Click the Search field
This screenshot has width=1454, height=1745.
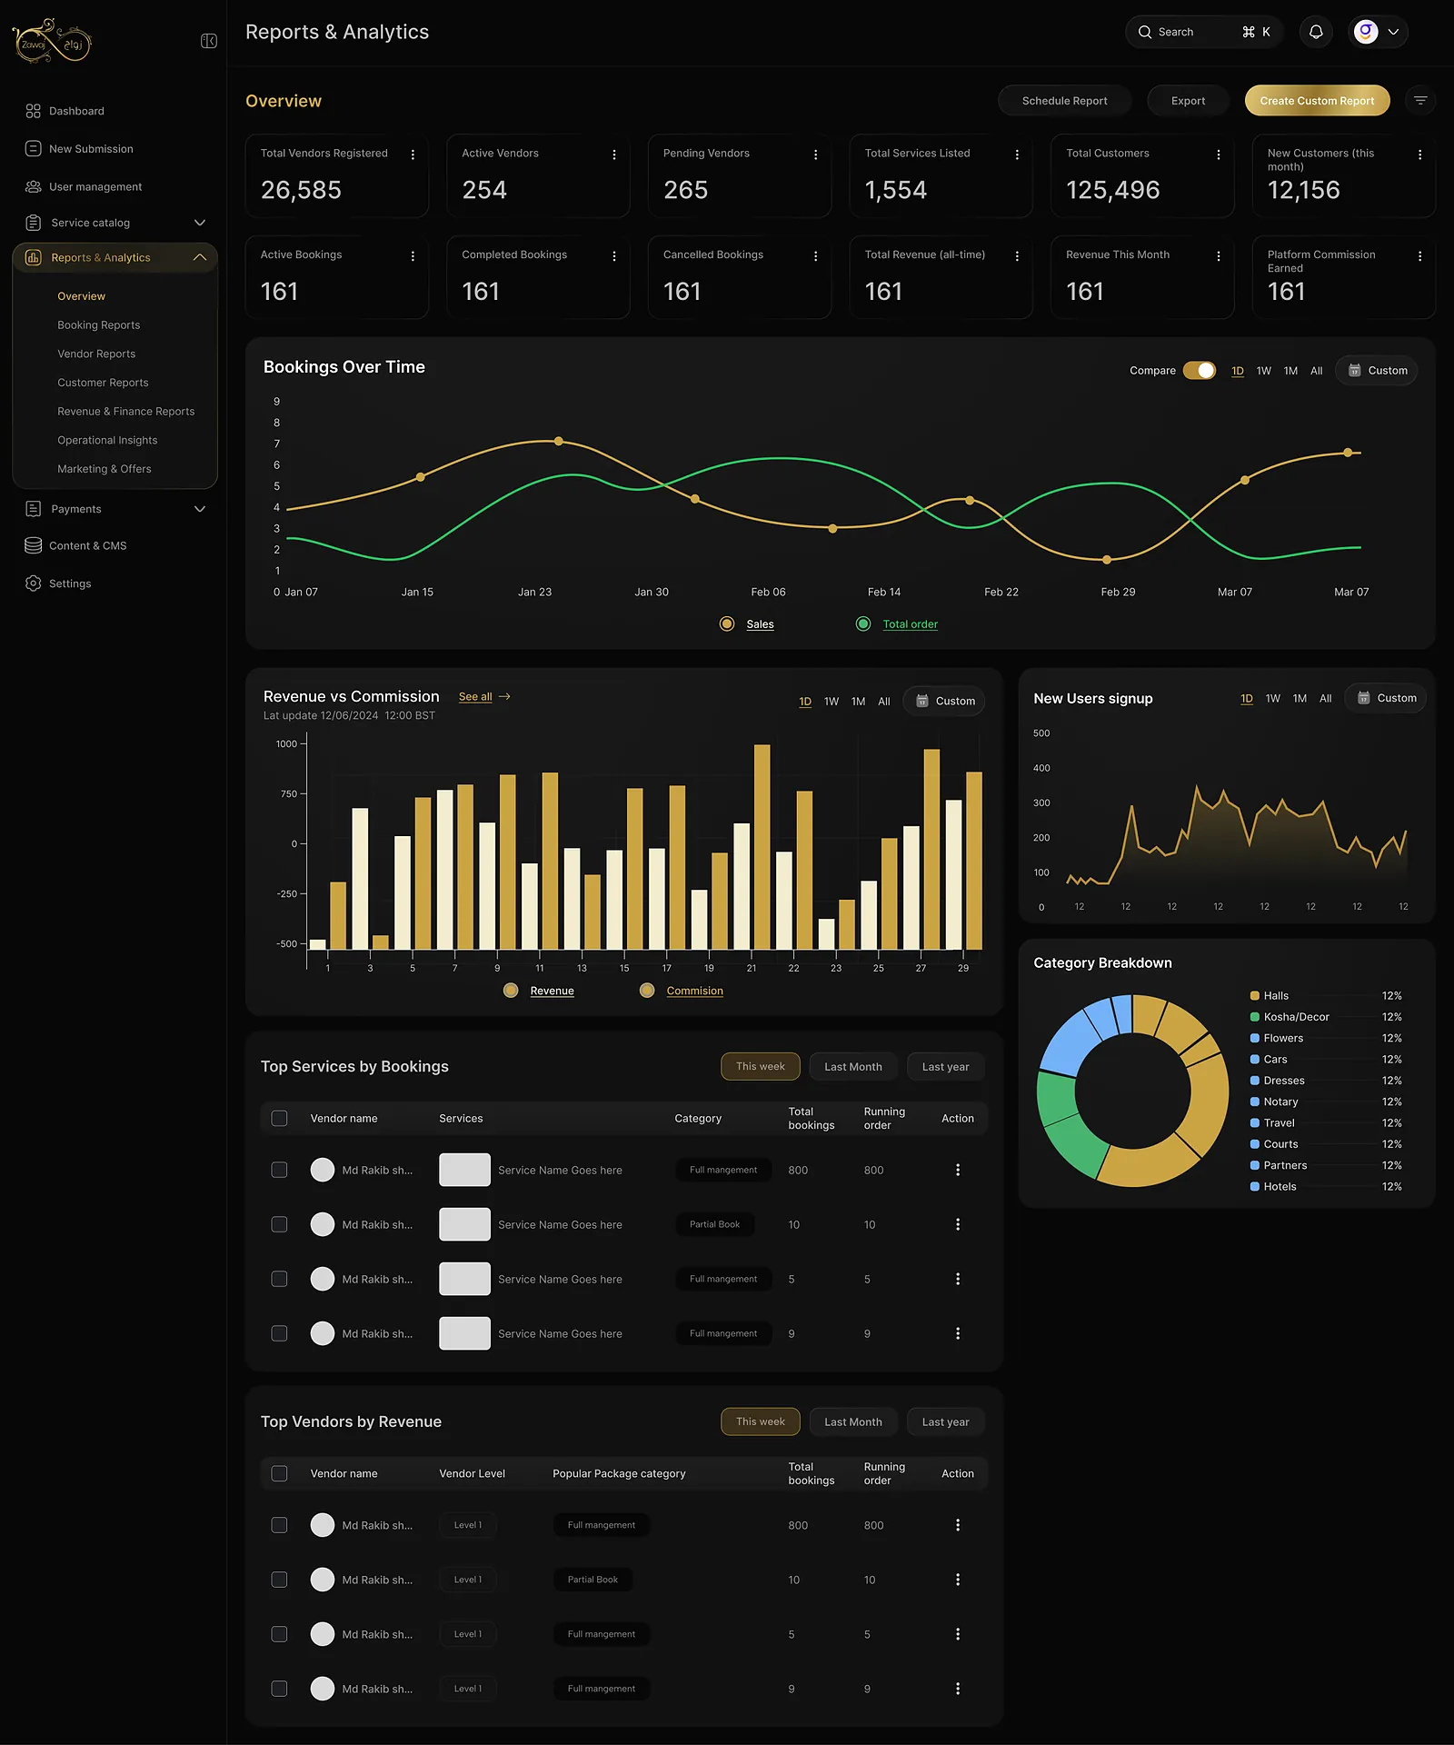click(1204, 32)
